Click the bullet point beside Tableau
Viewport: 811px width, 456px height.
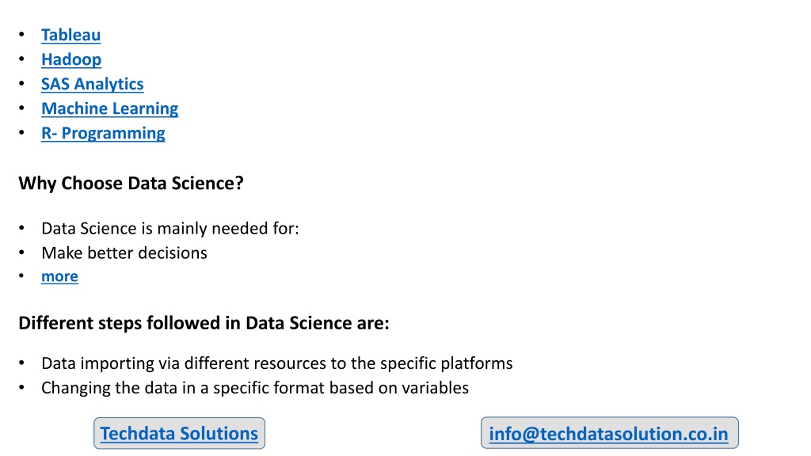(21, 34)
